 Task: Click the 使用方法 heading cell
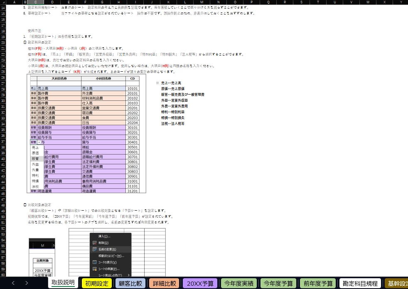(x=34, y=31)
